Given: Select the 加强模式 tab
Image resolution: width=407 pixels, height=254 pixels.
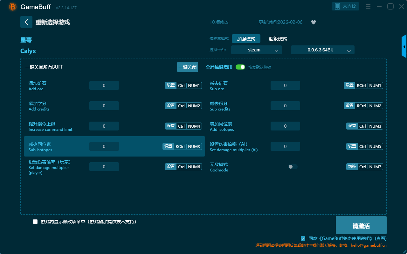Looking at the screenshot, I should tap(246, 39).
